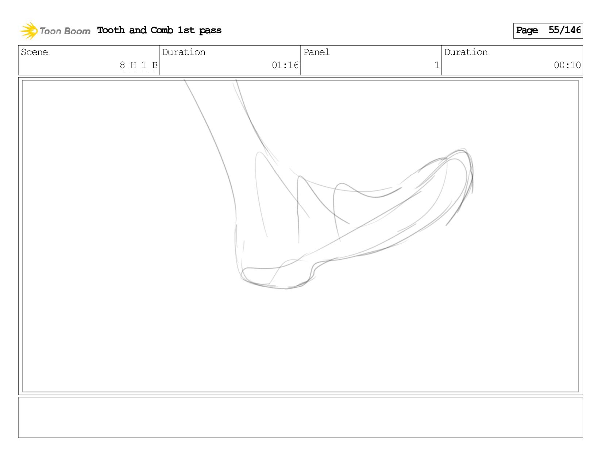Viewport: 602px width, 465px height.
Task: Select scene value '8_H_1_B'
Action: (139, 65)
